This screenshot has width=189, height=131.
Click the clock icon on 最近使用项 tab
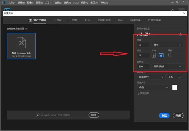[30, 20]
